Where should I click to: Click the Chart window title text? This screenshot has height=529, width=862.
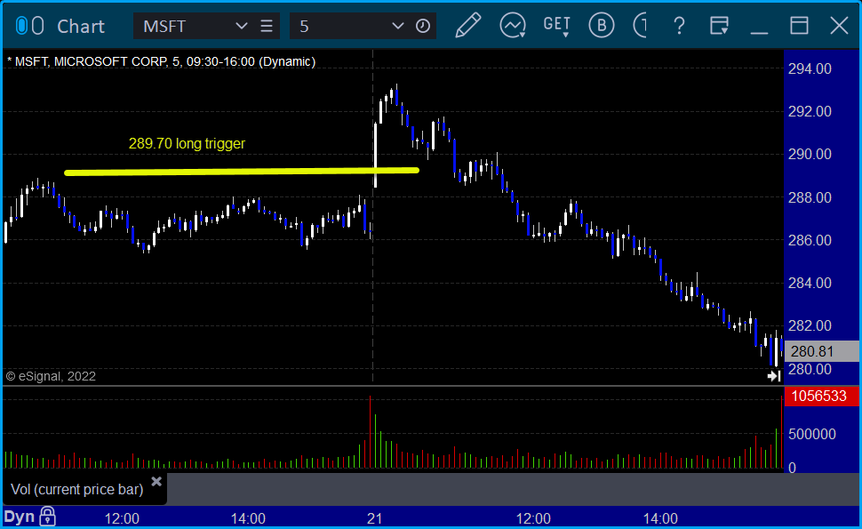[x=81, y=27]
